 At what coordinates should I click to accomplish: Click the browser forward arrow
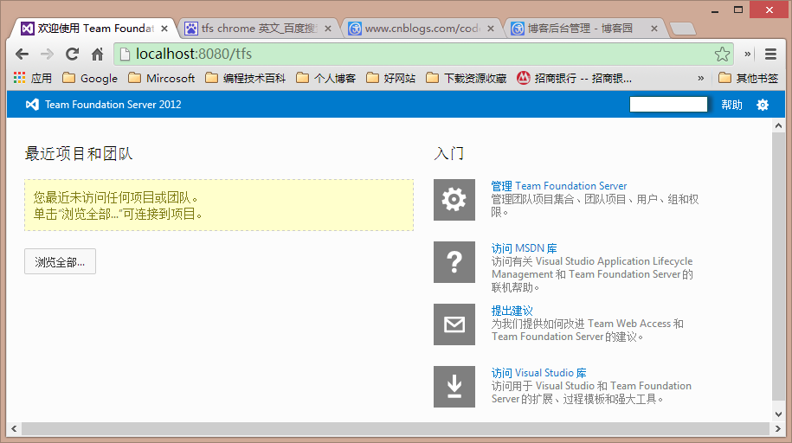47,54
